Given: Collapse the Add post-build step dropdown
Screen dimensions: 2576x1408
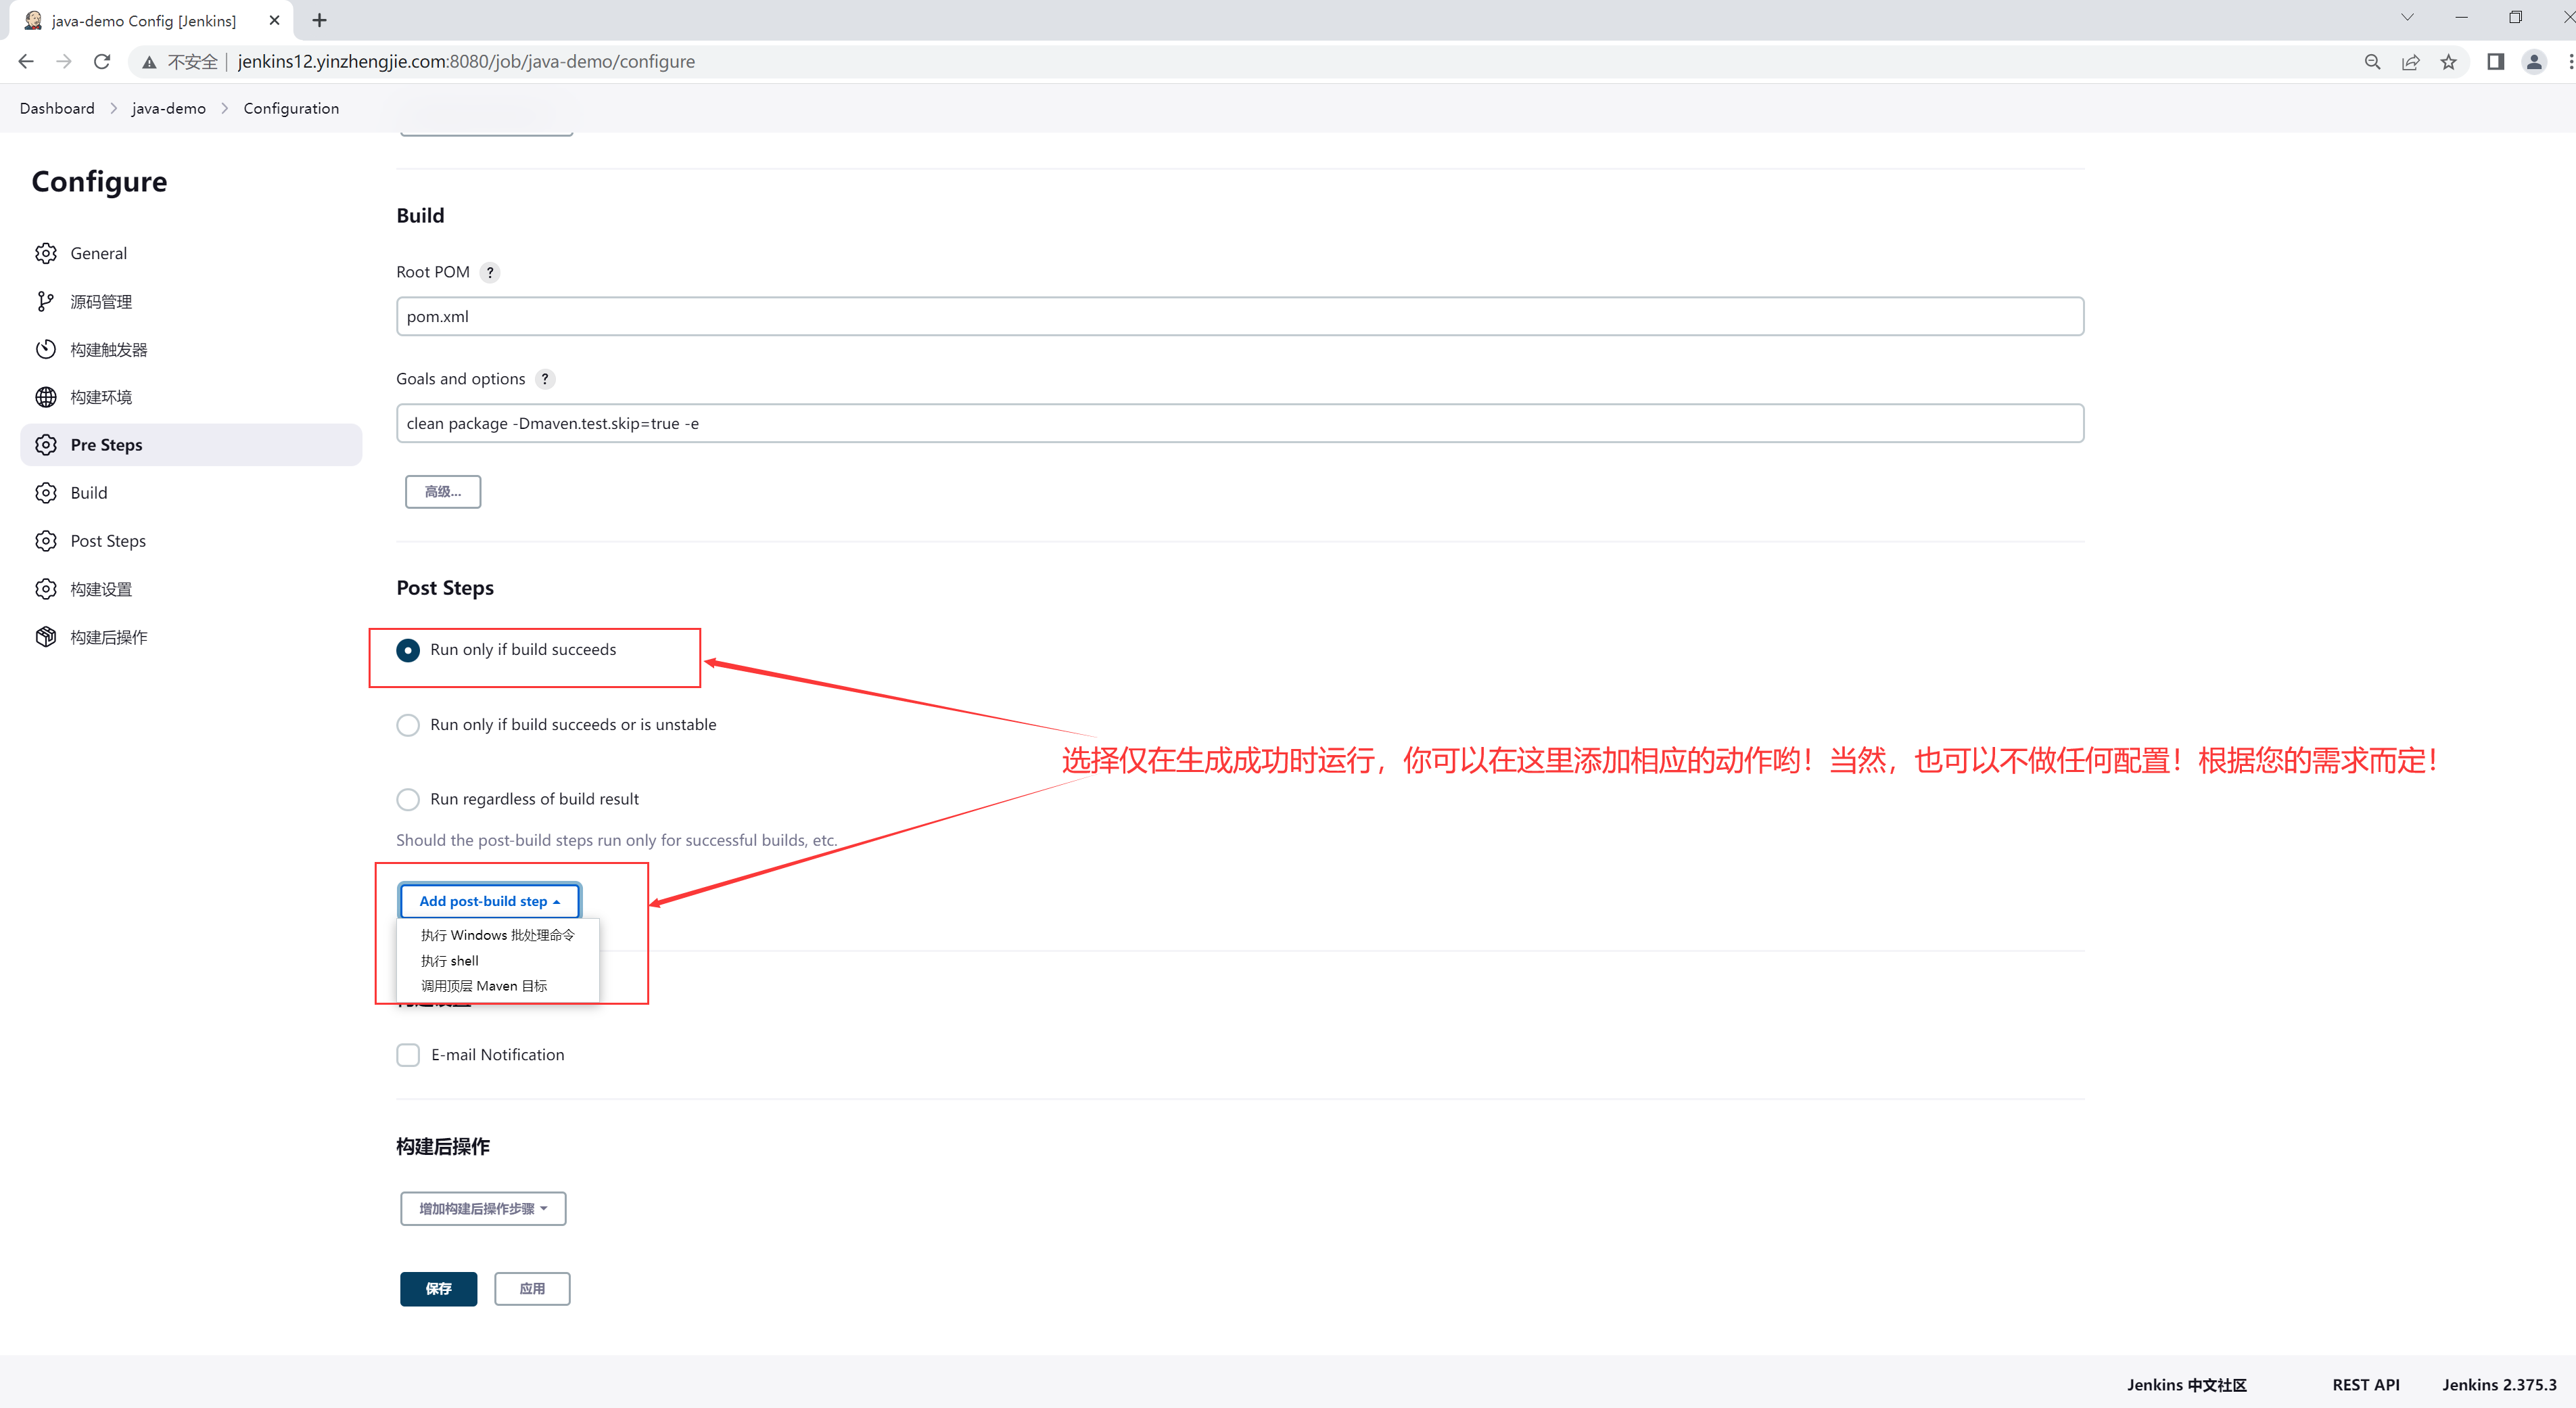Looking at the screenshot, I should click(x=489, y=902).
